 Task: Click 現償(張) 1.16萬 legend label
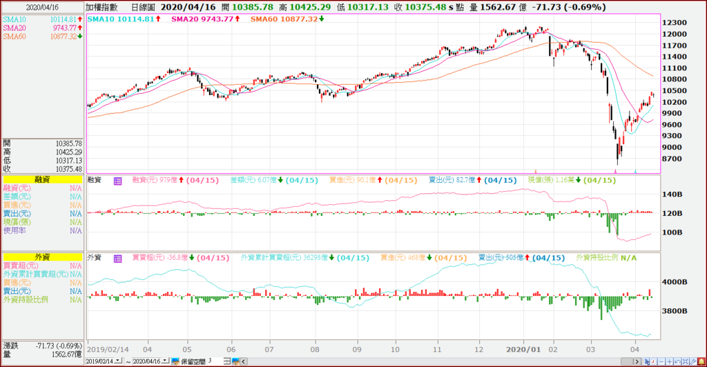click(572, 180)
